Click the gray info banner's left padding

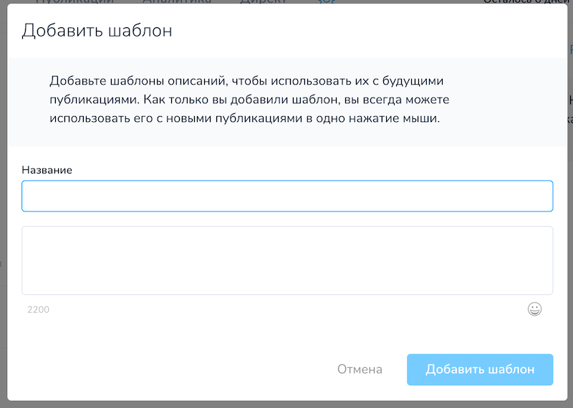coord(27,100)
